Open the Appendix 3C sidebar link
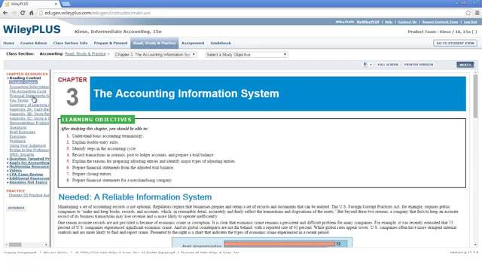This screenshot has height=271, width=482. pyautogui.click(x=29, y=118)
